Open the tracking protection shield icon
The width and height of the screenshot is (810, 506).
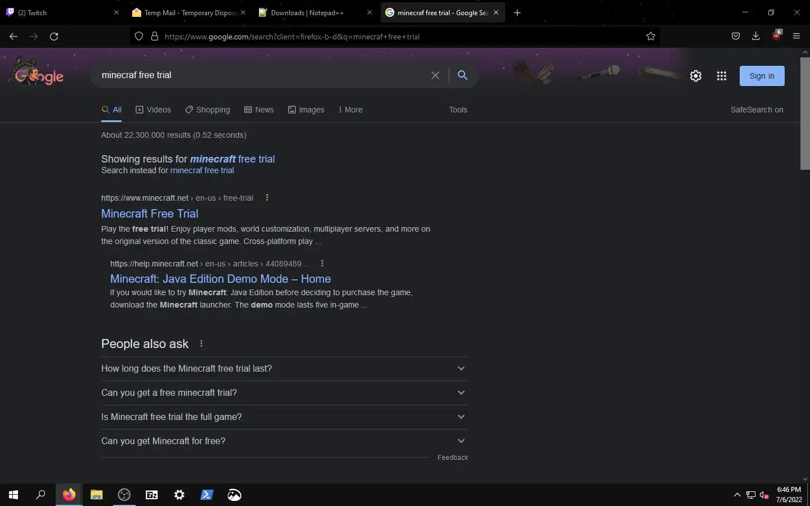tap(139, 37)
